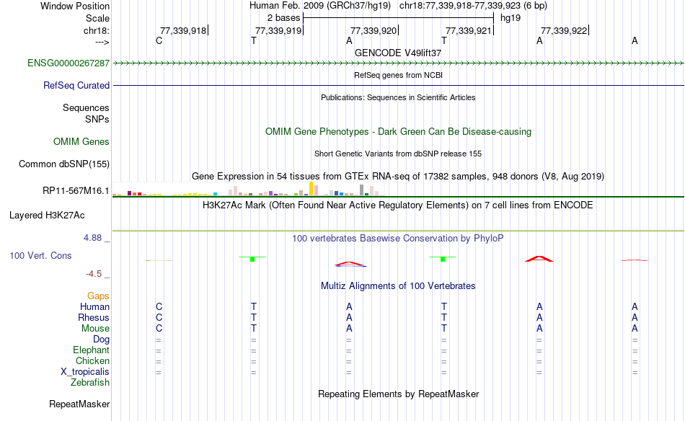Click the gray GTEx expression bar

[x=362, y=190]
